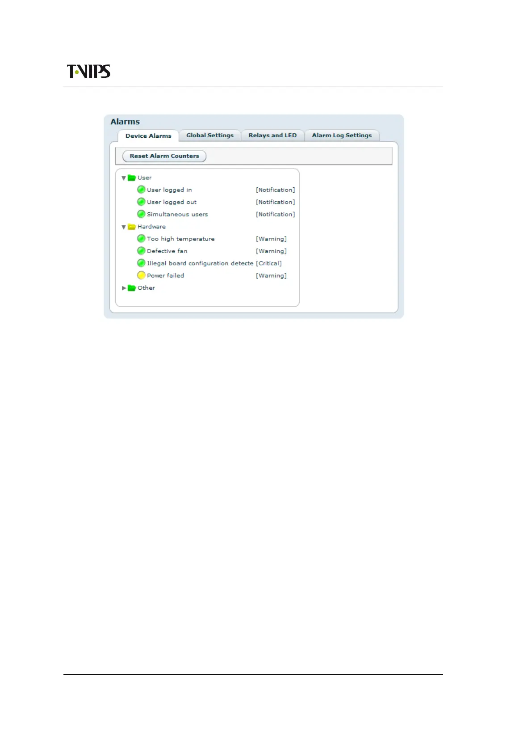Expand the Other alarm group
Image resolution: width=532 pixels, height=753 pixels.
coord(124,288)
